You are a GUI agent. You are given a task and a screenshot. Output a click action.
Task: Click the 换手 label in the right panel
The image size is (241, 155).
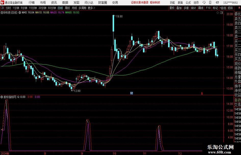pyautogui.click(x=238, y=86)
